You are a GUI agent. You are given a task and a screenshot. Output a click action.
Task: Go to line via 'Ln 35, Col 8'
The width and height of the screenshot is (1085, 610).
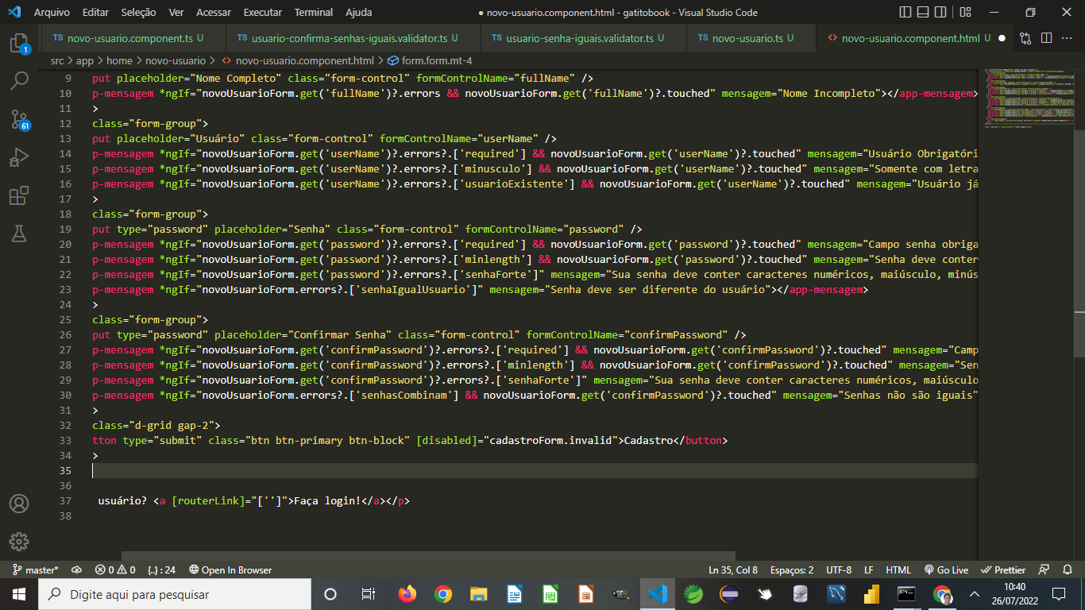pyautogui.click(x=732, y=570)
